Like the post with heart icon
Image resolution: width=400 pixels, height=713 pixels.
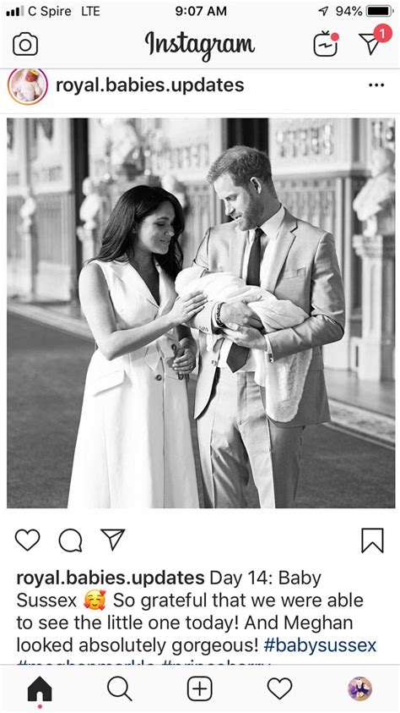[x=28, y=540]
